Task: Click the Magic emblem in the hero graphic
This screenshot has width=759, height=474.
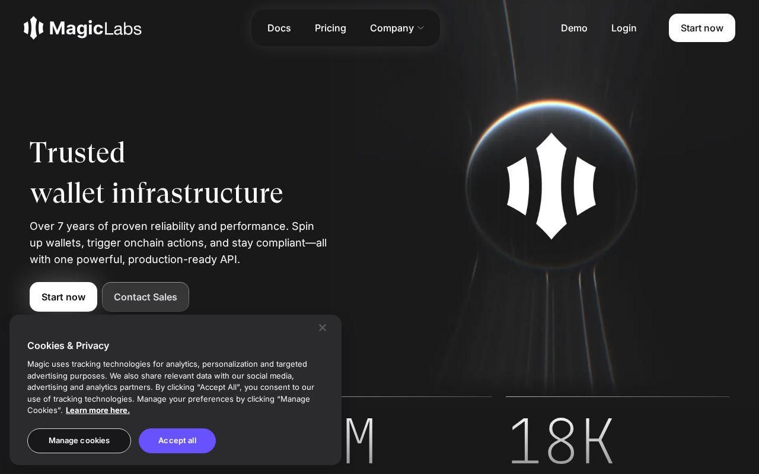Action: click(x=551, y=187)
